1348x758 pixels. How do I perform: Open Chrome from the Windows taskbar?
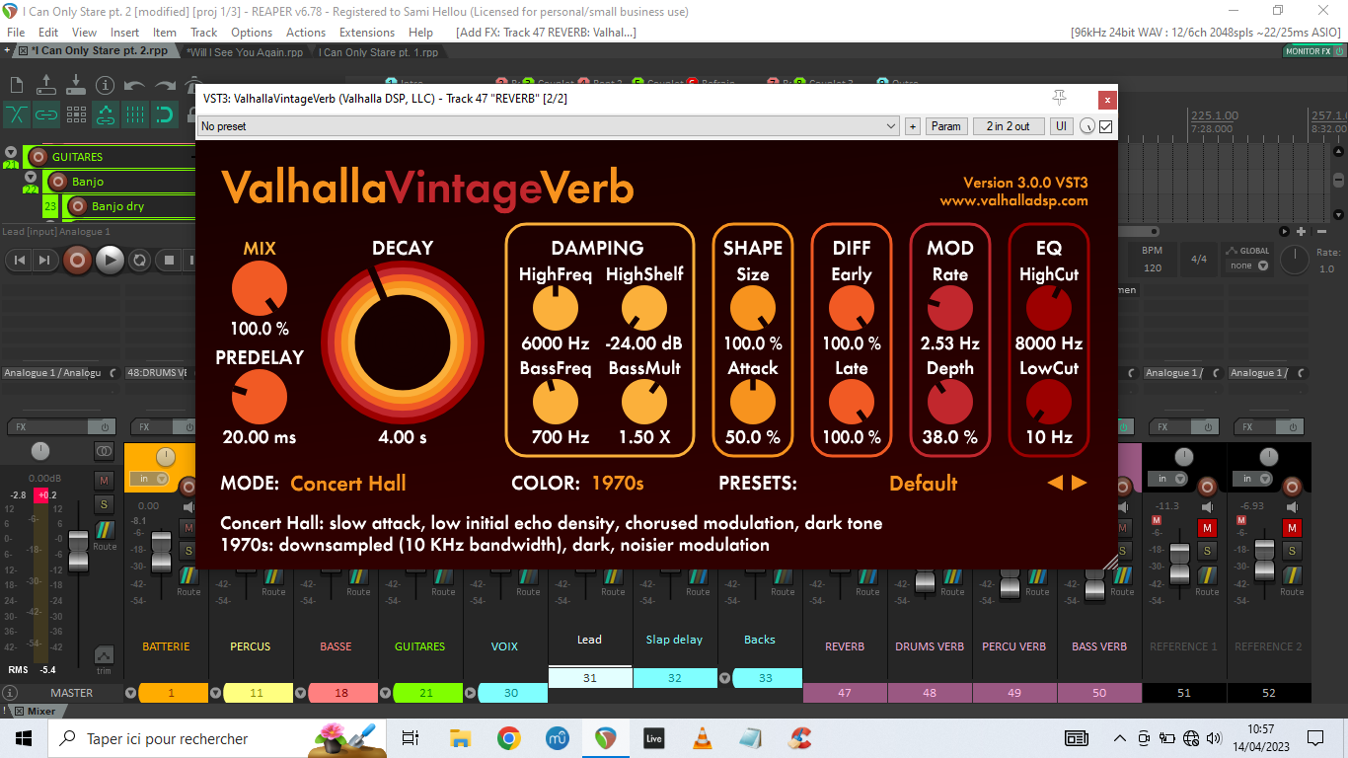click(x=508, y=738)
